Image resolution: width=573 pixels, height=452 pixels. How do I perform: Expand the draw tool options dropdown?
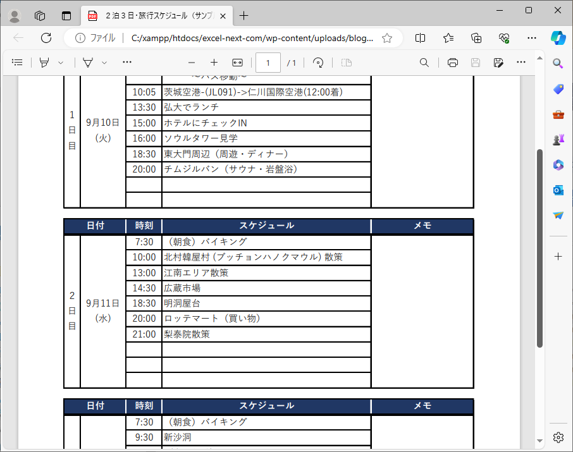tap(103, 62)
